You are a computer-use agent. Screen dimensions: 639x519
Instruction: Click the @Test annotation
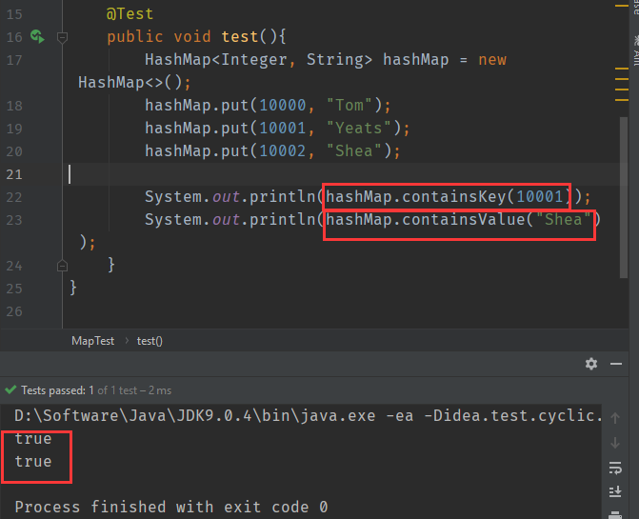pos(130,14)
